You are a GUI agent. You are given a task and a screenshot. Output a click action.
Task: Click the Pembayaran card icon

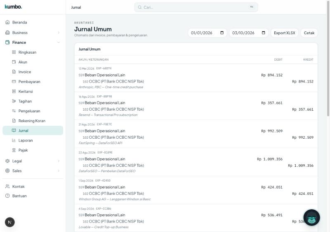14,81
